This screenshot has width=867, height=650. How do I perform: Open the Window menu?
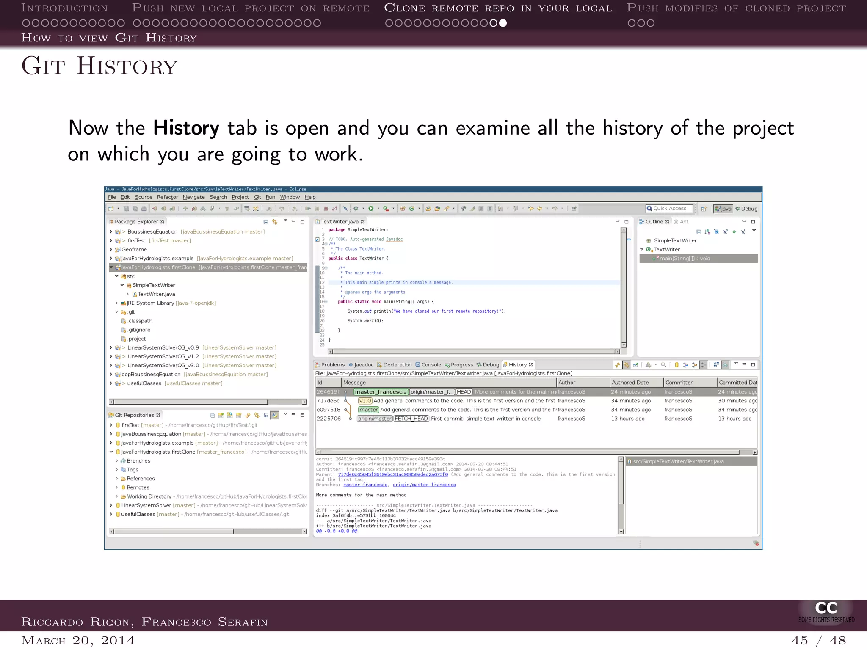pos(290,197)
